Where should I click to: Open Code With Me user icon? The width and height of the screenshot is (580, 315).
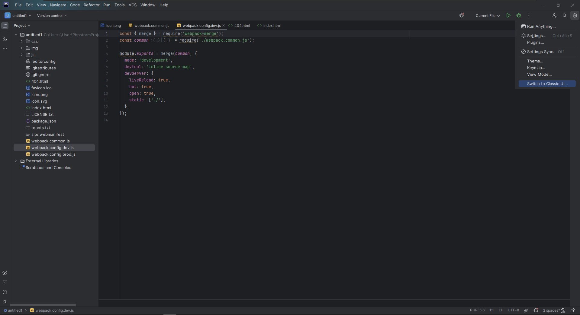click(x=554, y=15)
